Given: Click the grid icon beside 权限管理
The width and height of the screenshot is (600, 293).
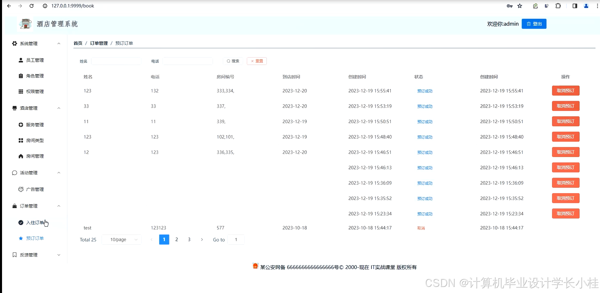Looking at the screenshot, I should pos(21,92).
